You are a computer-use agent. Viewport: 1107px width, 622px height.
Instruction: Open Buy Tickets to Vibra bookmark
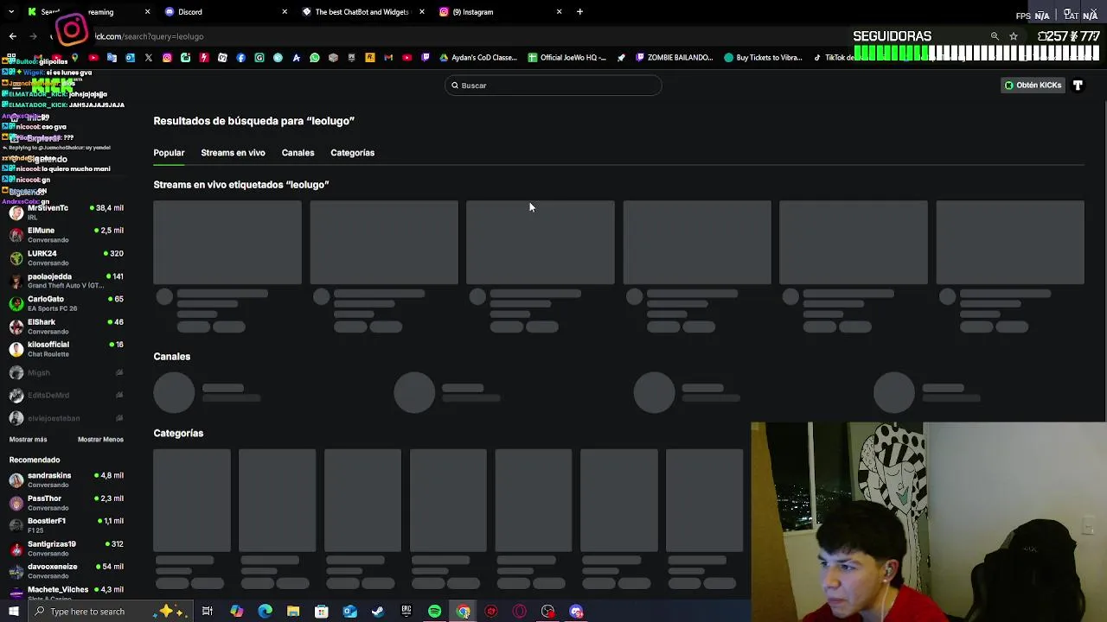point(764,58)
